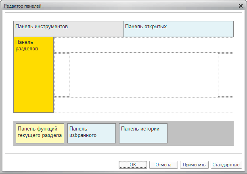
Task: Click the narrow right empty dotted zone
Action: (225, 75)
